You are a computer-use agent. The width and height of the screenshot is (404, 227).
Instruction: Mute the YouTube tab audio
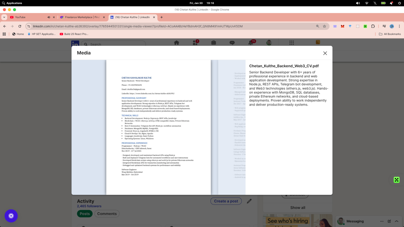point(49,17)
